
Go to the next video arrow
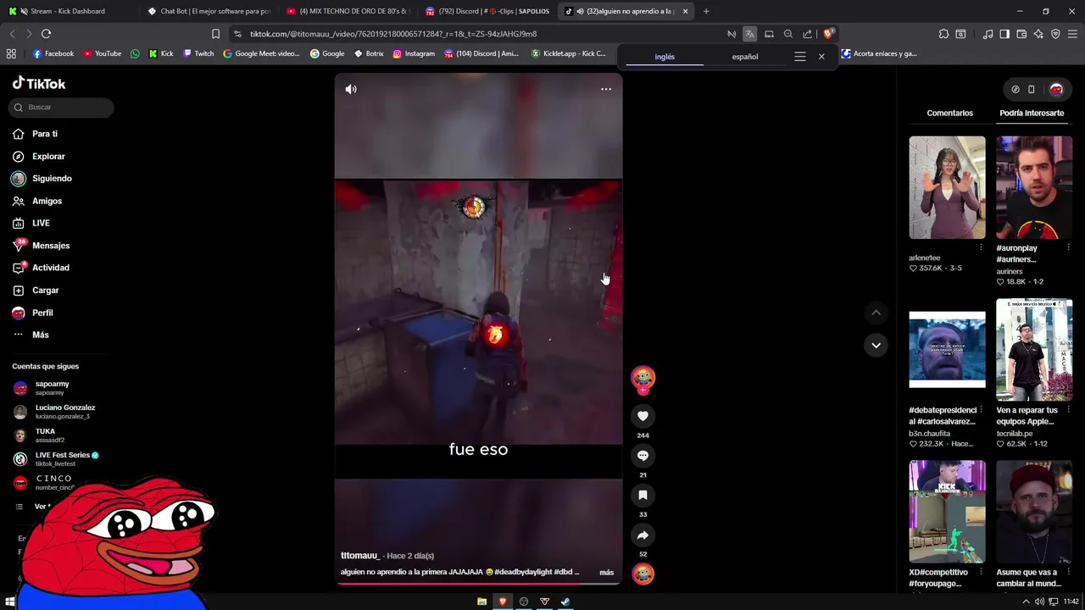pos(876,345)
